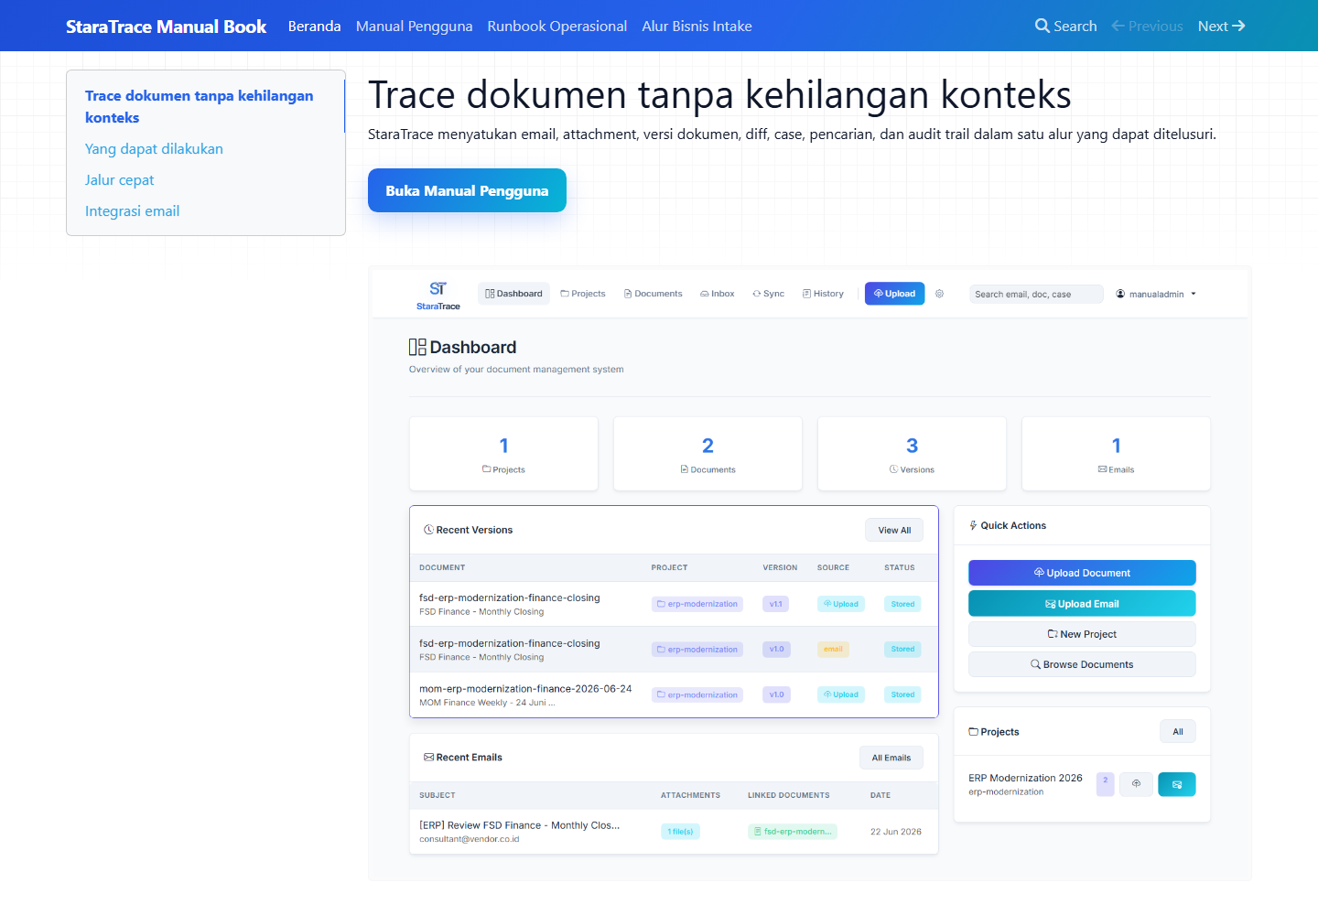
Task: Click the StaraTrace logo in the embedded dashboard
Action: (438, 295)
